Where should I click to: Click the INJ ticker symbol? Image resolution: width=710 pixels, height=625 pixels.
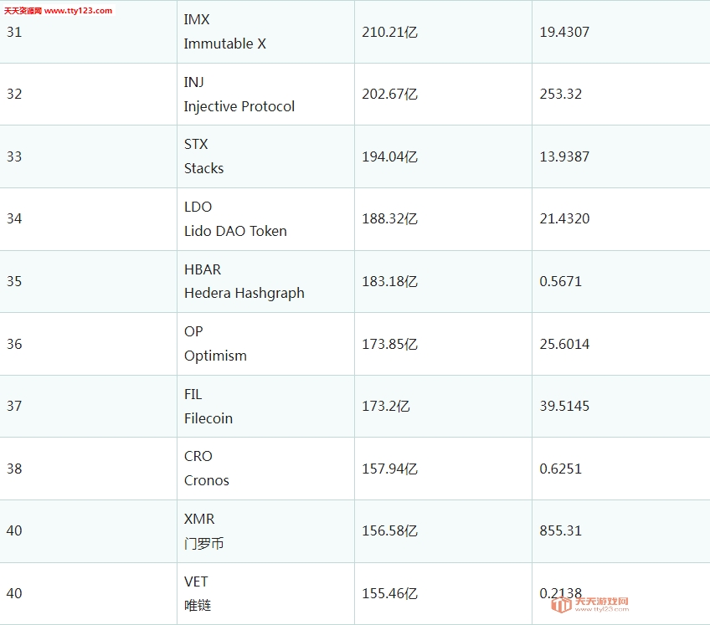[193, 82]
